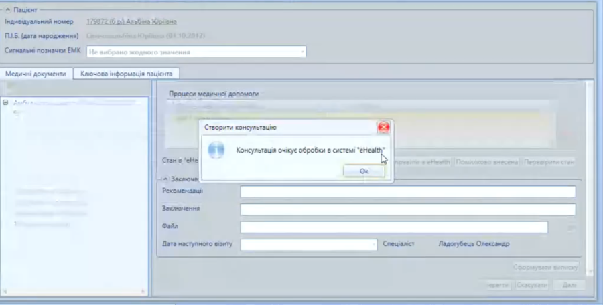The image size is (603, 305).
Task: Click the Процеси медичної допомоги heading
Action: point(214,94)
